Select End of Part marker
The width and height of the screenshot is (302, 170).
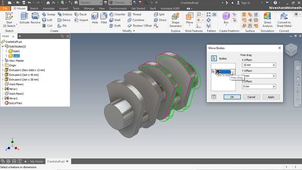point(16,103)
